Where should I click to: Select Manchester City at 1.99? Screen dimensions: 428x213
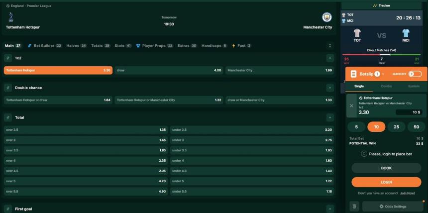pos(280,70)
